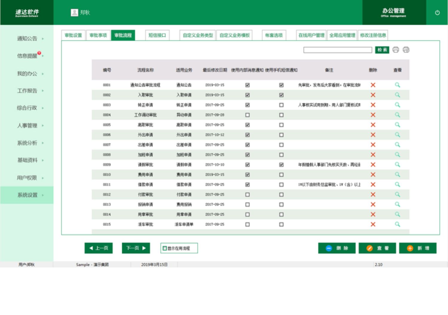Open the 系统分析 sidebar submenu
This screenshot has height=315, width=448.
[x=27, y=143]
